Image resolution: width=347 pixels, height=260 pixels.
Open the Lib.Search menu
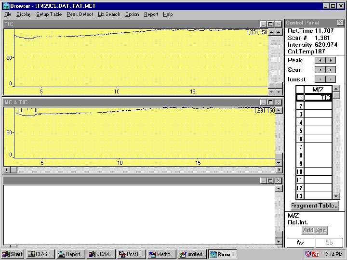pyautogui.click(x=109, y=14)
